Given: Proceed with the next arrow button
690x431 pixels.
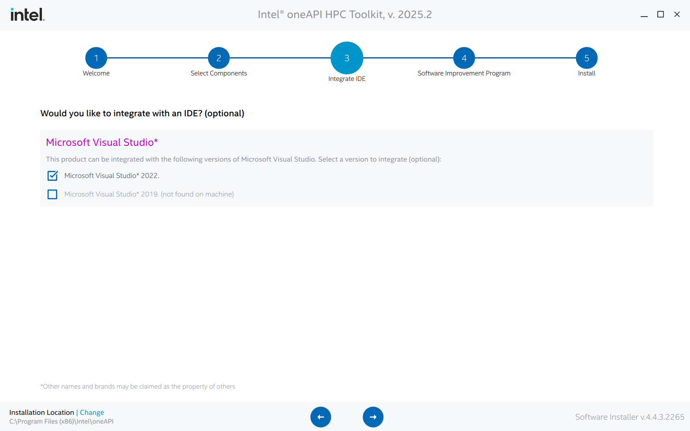Looking at the screenshot, I should pos(373,417).
